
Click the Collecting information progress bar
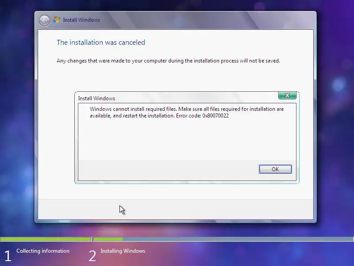click(x=46, y=239)
